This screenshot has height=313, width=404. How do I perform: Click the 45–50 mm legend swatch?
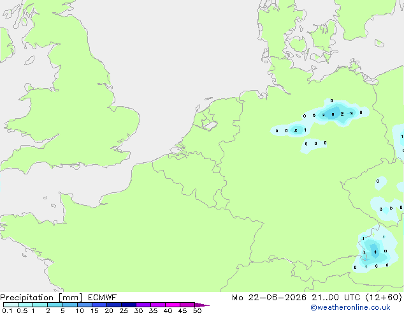pyautogui.click(x=187, y=305)
